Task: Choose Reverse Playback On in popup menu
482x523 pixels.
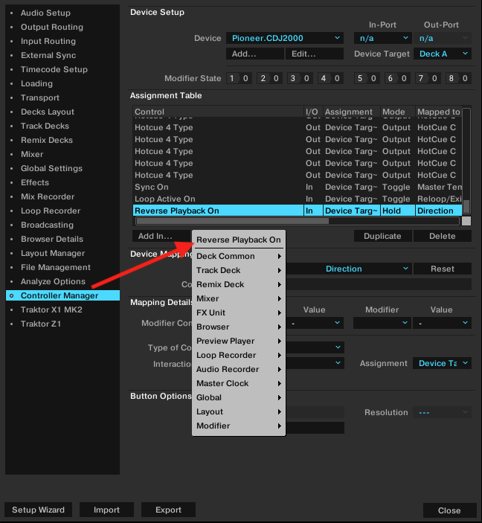Action: click(x=238, y=240)
